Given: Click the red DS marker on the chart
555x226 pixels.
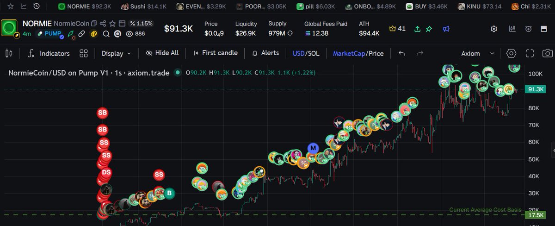Looking at the screenshot, I should pos(106,172).
